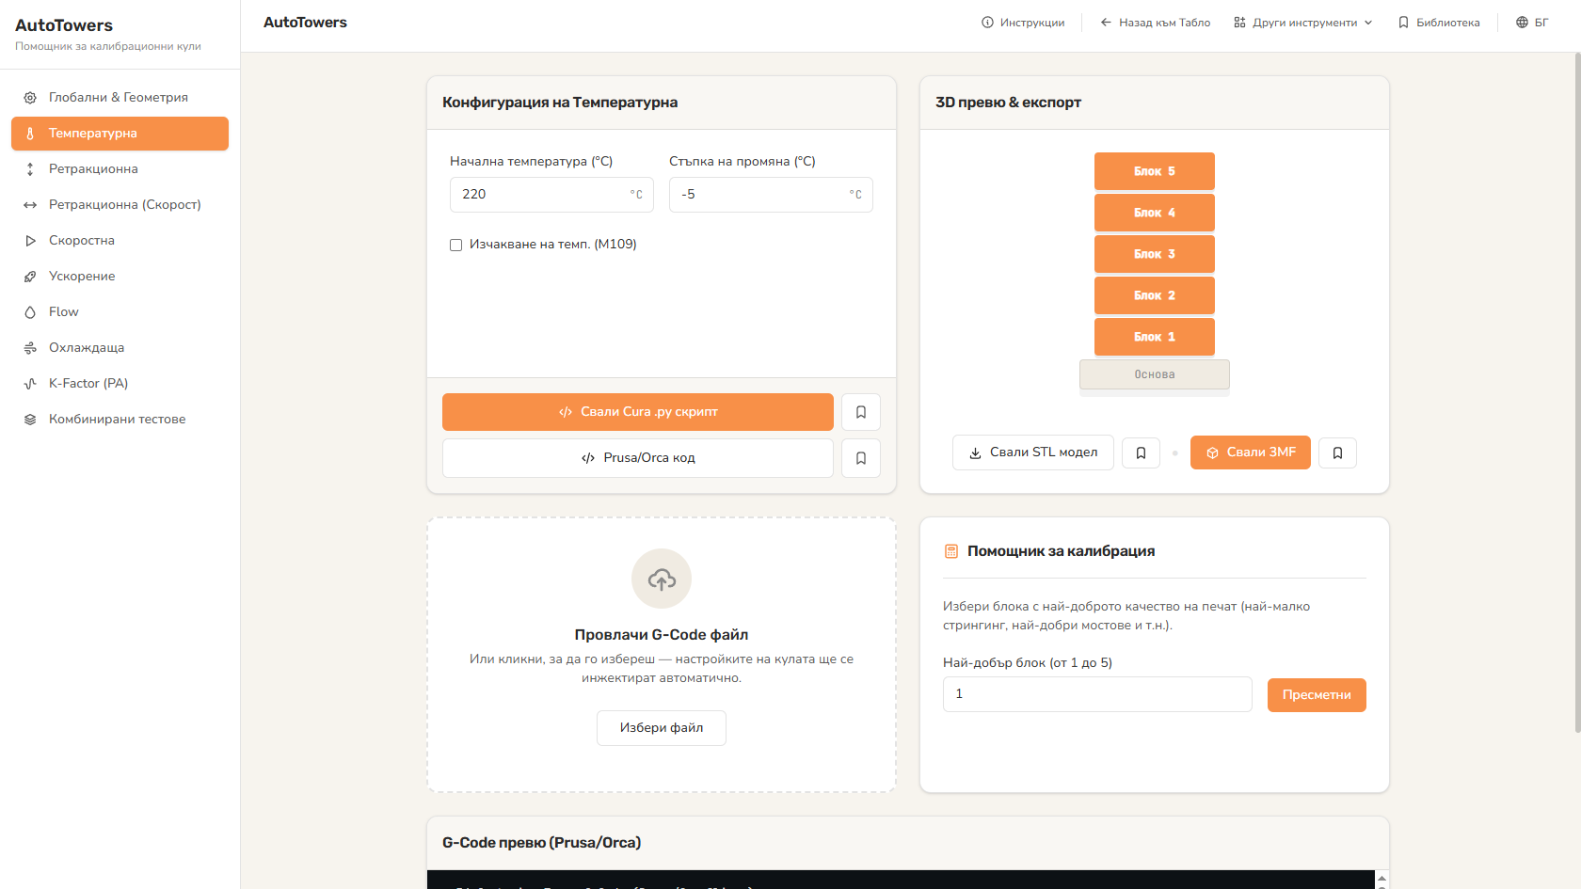1581x889 pixels.
Task: Click bookmark icon beside Свали STL модел
Action: [x=1141, y=452]
